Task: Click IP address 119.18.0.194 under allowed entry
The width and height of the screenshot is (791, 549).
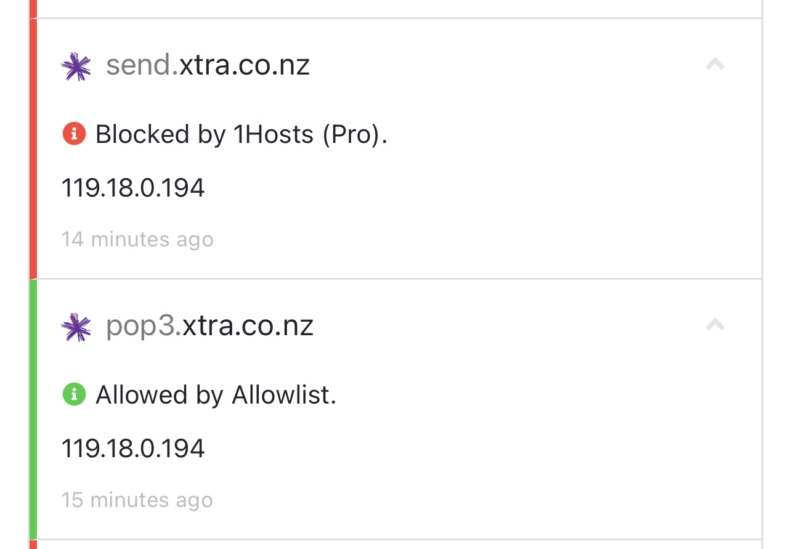Action: [133, 449]
